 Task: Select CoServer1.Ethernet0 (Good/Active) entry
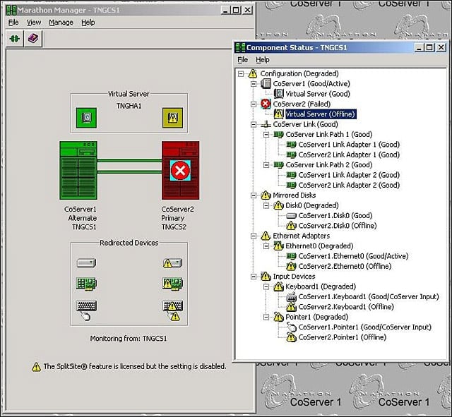pyautogui.click(x=353, y=256)
